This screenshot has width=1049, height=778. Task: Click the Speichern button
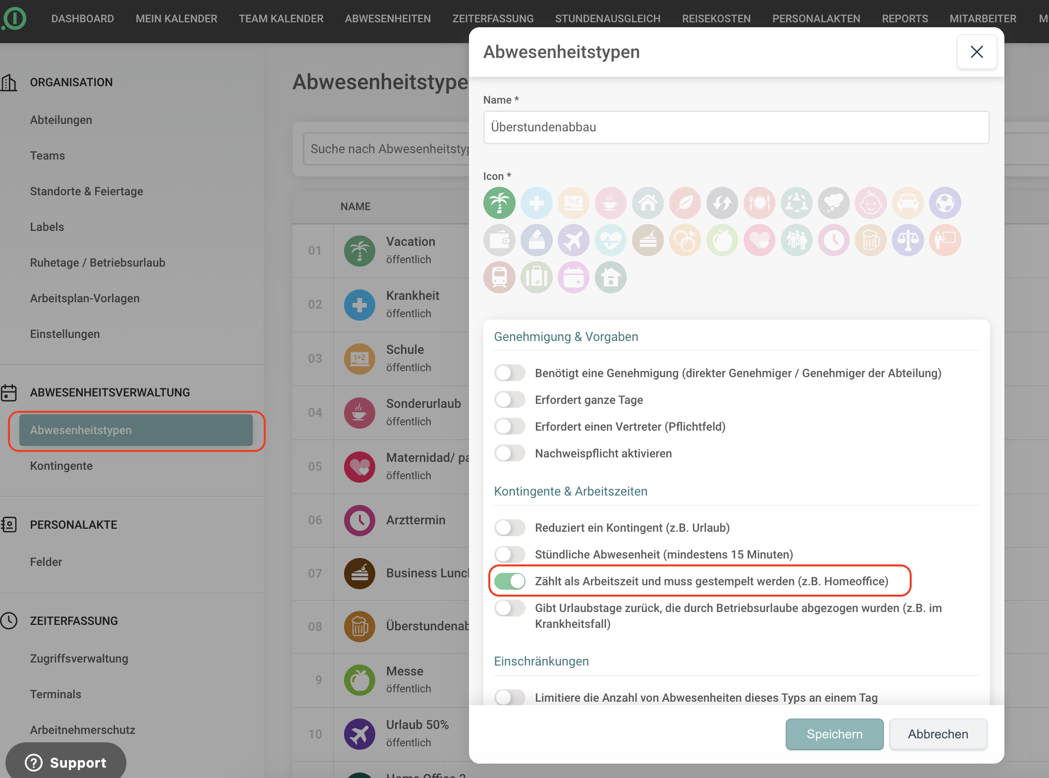coord(834,734)
